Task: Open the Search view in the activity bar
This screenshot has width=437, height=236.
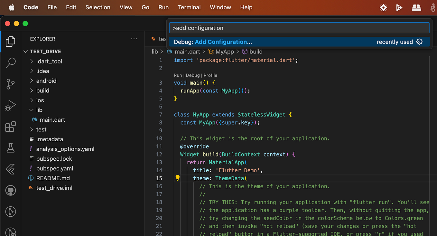Action: [x=10, y=63]
